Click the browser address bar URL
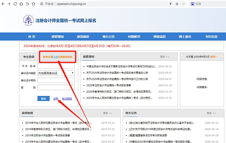The image size is (226, 143). 71,4
